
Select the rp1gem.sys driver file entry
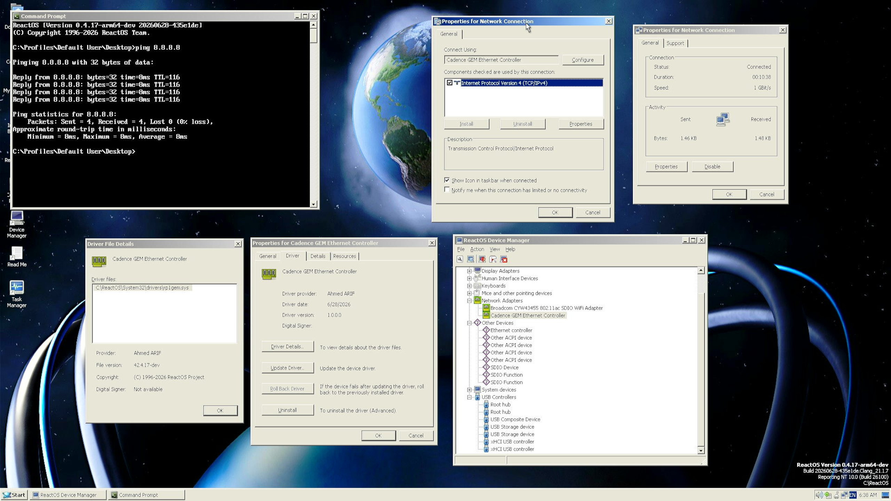click(x=142, y=288)
